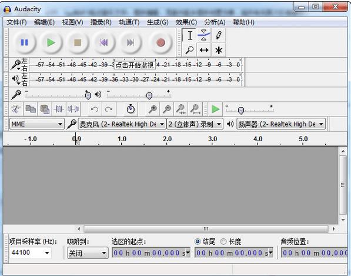351x276 pixels.
Task: Click the Fit Project zoom icon
Action: (x=195, y=109)
